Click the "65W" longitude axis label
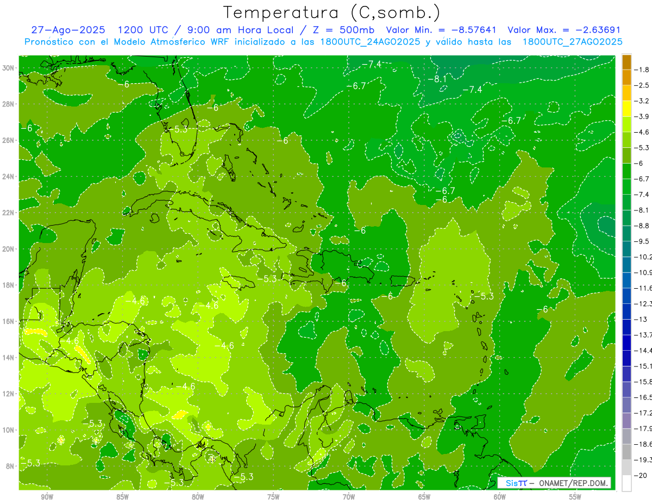Viewport: 652px width, 504px height. click(x=424, y=496)
